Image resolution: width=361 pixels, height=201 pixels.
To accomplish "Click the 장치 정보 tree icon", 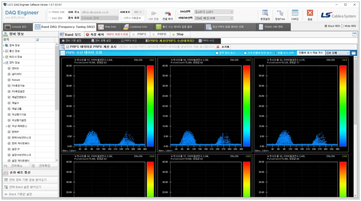I will click(7, 63).
